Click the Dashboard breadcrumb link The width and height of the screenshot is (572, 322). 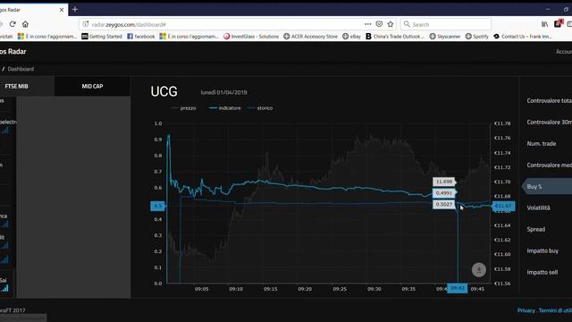tap(21, 69)
